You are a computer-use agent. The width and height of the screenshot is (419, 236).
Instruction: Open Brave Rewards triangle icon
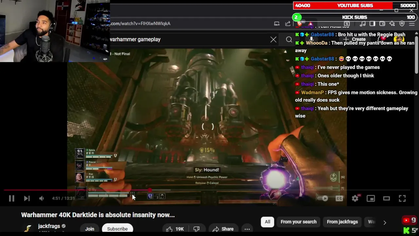[310, 24]
